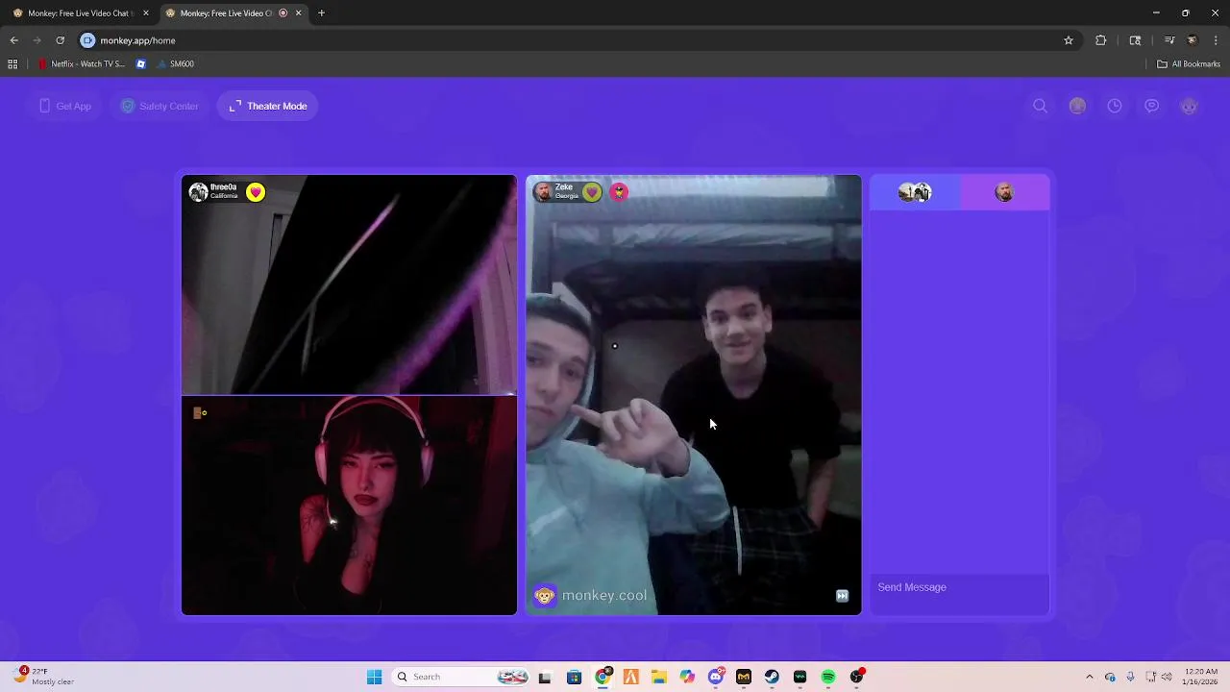Screen dimensions: 1230x692
Task: Open the apps grid in the bookmarks bar
Action: click(12, 64)
